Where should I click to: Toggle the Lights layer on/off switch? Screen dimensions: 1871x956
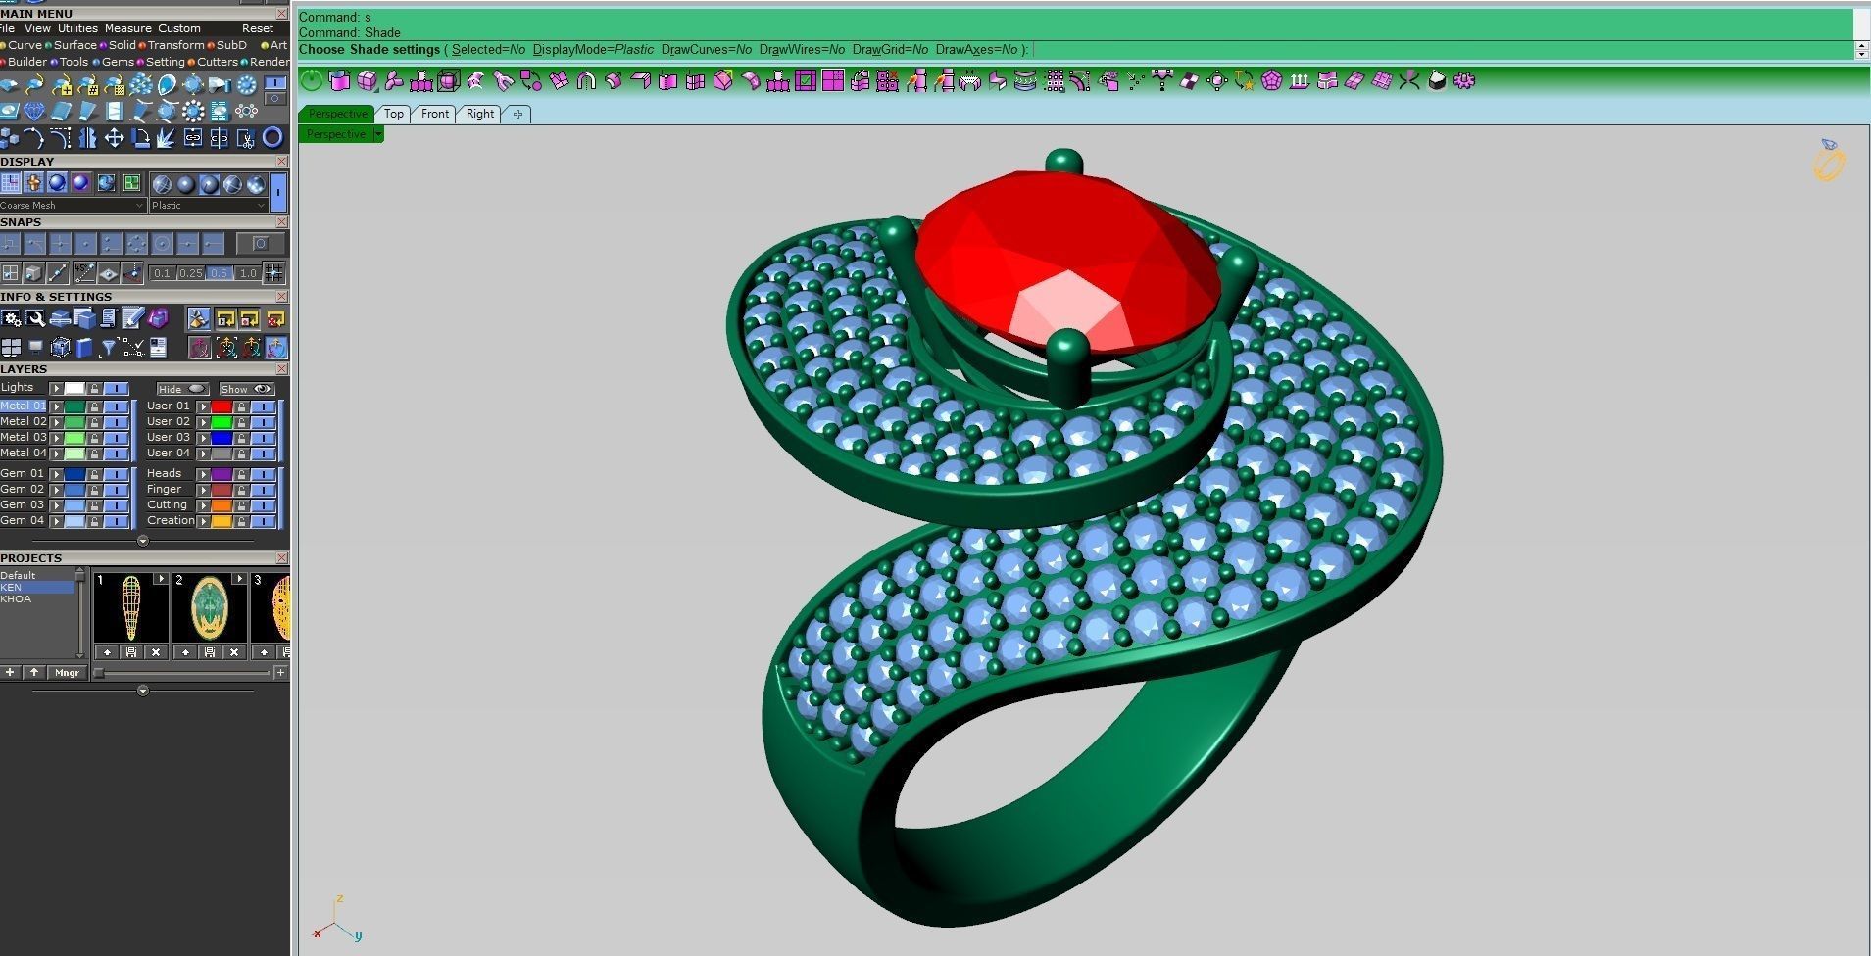[116, 389]
